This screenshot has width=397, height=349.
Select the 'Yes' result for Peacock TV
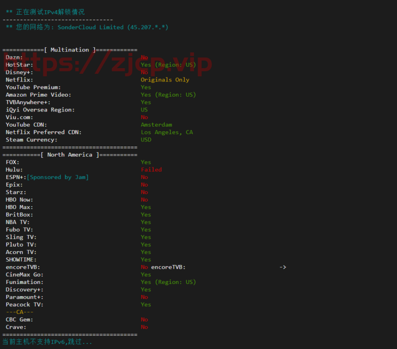coord(146,304)
